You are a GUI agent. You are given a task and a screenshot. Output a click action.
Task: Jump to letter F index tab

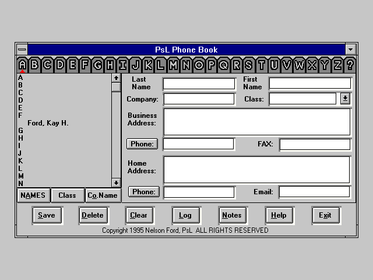tap(85, 65)
